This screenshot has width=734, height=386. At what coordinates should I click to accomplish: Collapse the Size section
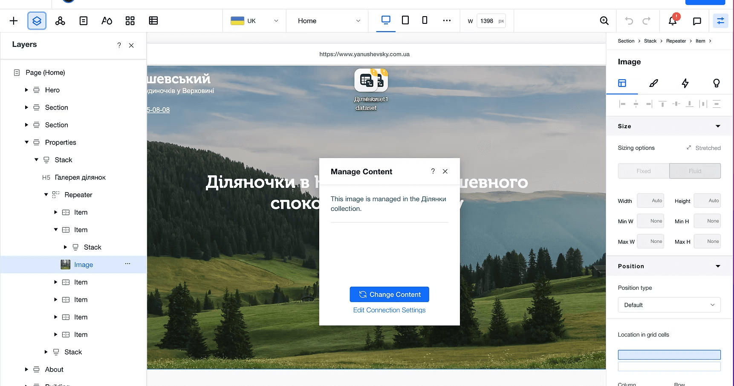tap(718, 126)
